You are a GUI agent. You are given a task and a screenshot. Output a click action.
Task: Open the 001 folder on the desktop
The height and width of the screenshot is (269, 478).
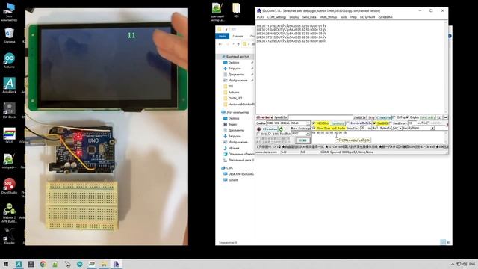[236, 10]
